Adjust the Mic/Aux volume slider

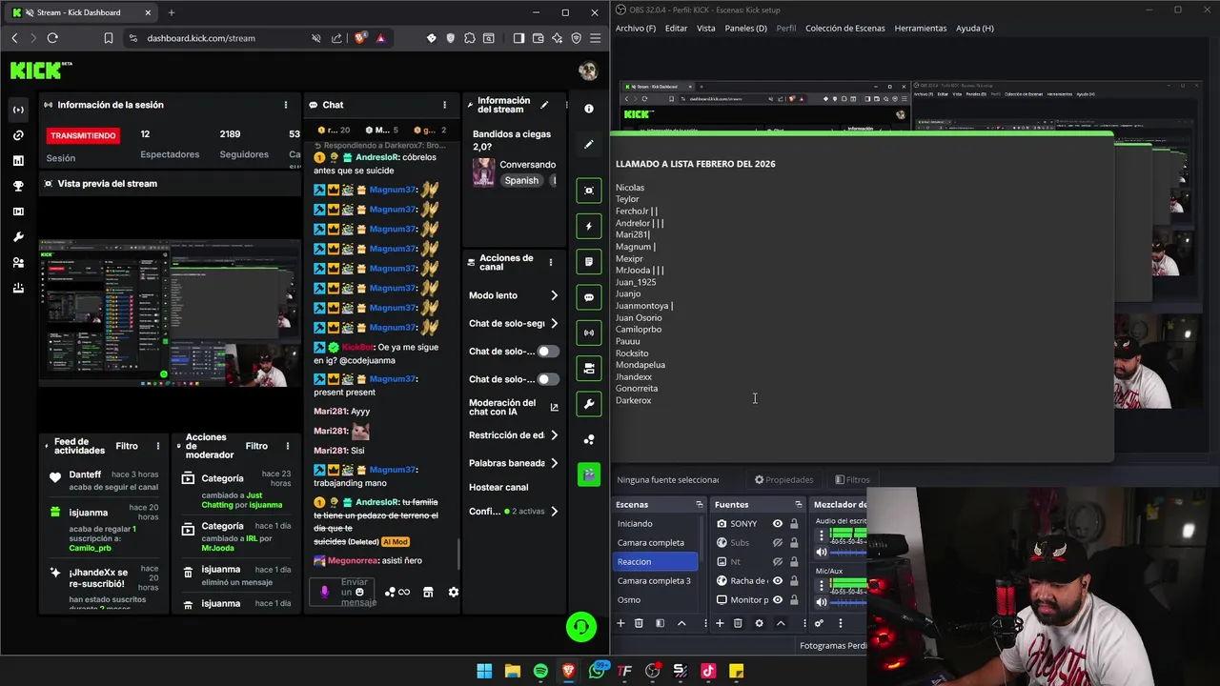pyautogui.click(x=848, y=602)
